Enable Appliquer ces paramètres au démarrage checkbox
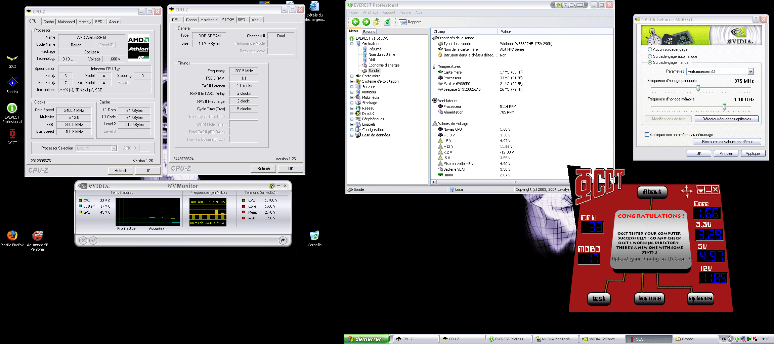Image resolution: width=774 pixels, height=344 pixels. coord(647,135)
